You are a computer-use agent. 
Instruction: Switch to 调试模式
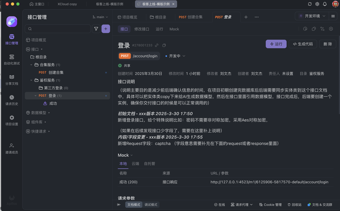[151, 204]
